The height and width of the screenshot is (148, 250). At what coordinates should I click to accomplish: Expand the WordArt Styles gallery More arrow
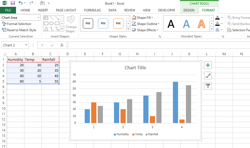click(211, 29)
